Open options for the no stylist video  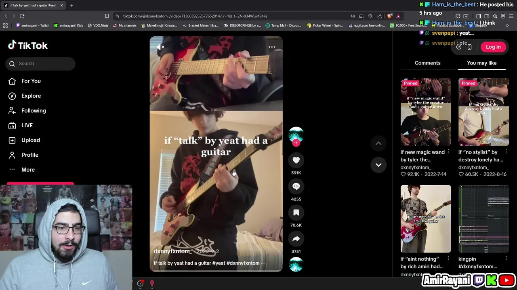(x=506, y=152)
